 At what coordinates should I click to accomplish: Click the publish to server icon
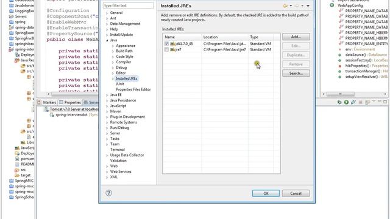pos(367,102)
